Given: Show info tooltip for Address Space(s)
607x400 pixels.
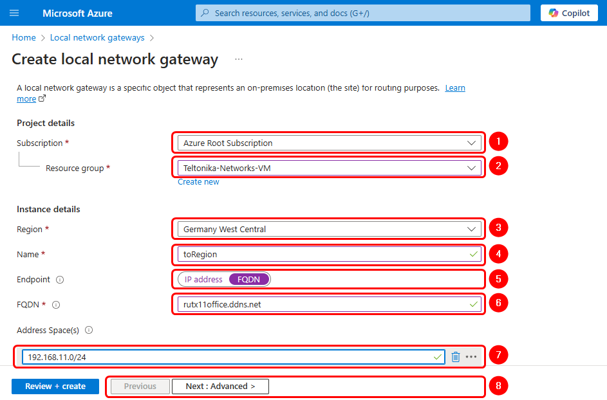Looking at the screenshot, I should click(89, 331).
